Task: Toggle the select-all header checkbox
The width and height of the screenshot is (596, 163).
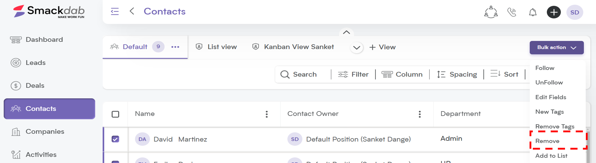Action: click(x=115, y=114)
